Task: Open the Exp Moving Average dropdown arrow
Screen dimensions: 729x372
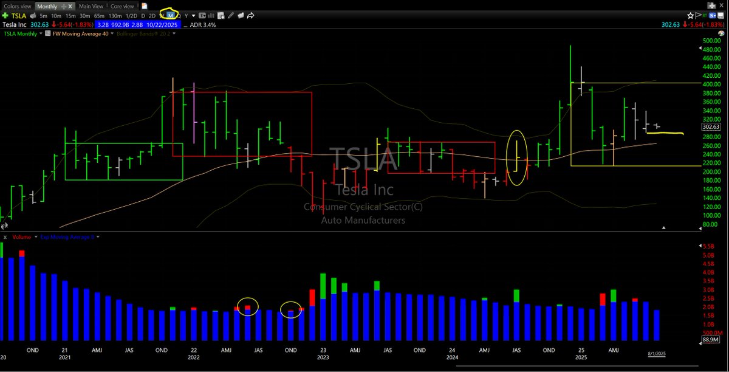Action: [98, 237]
